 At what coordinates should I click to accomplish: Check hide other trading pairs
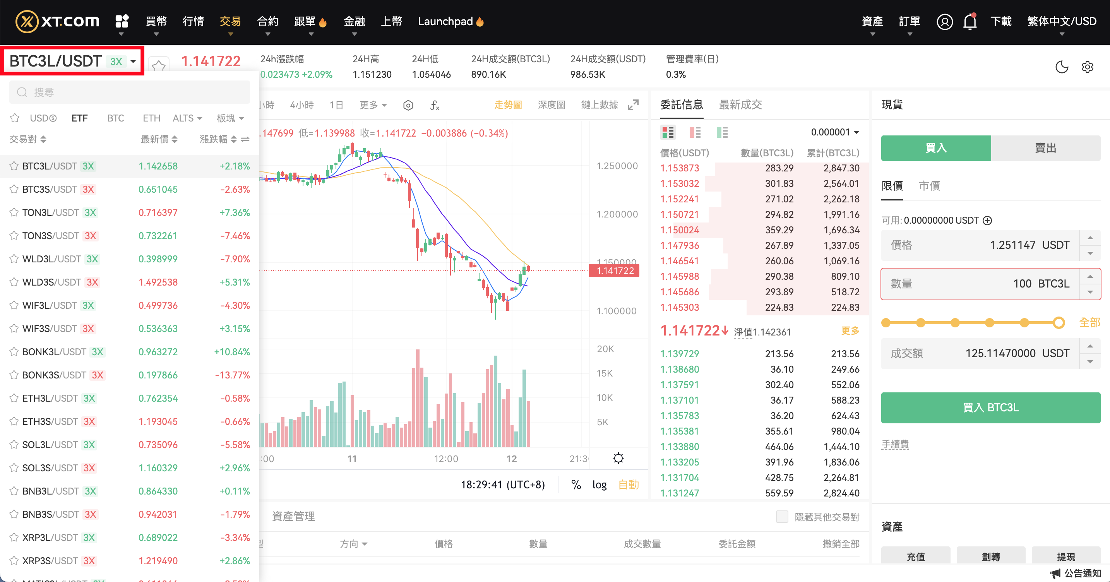click(x=782, y=517)
